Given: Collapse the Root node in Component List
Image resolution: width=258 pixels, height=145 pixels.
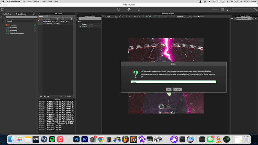Looking at the screenshot, I should click(77, 22).
